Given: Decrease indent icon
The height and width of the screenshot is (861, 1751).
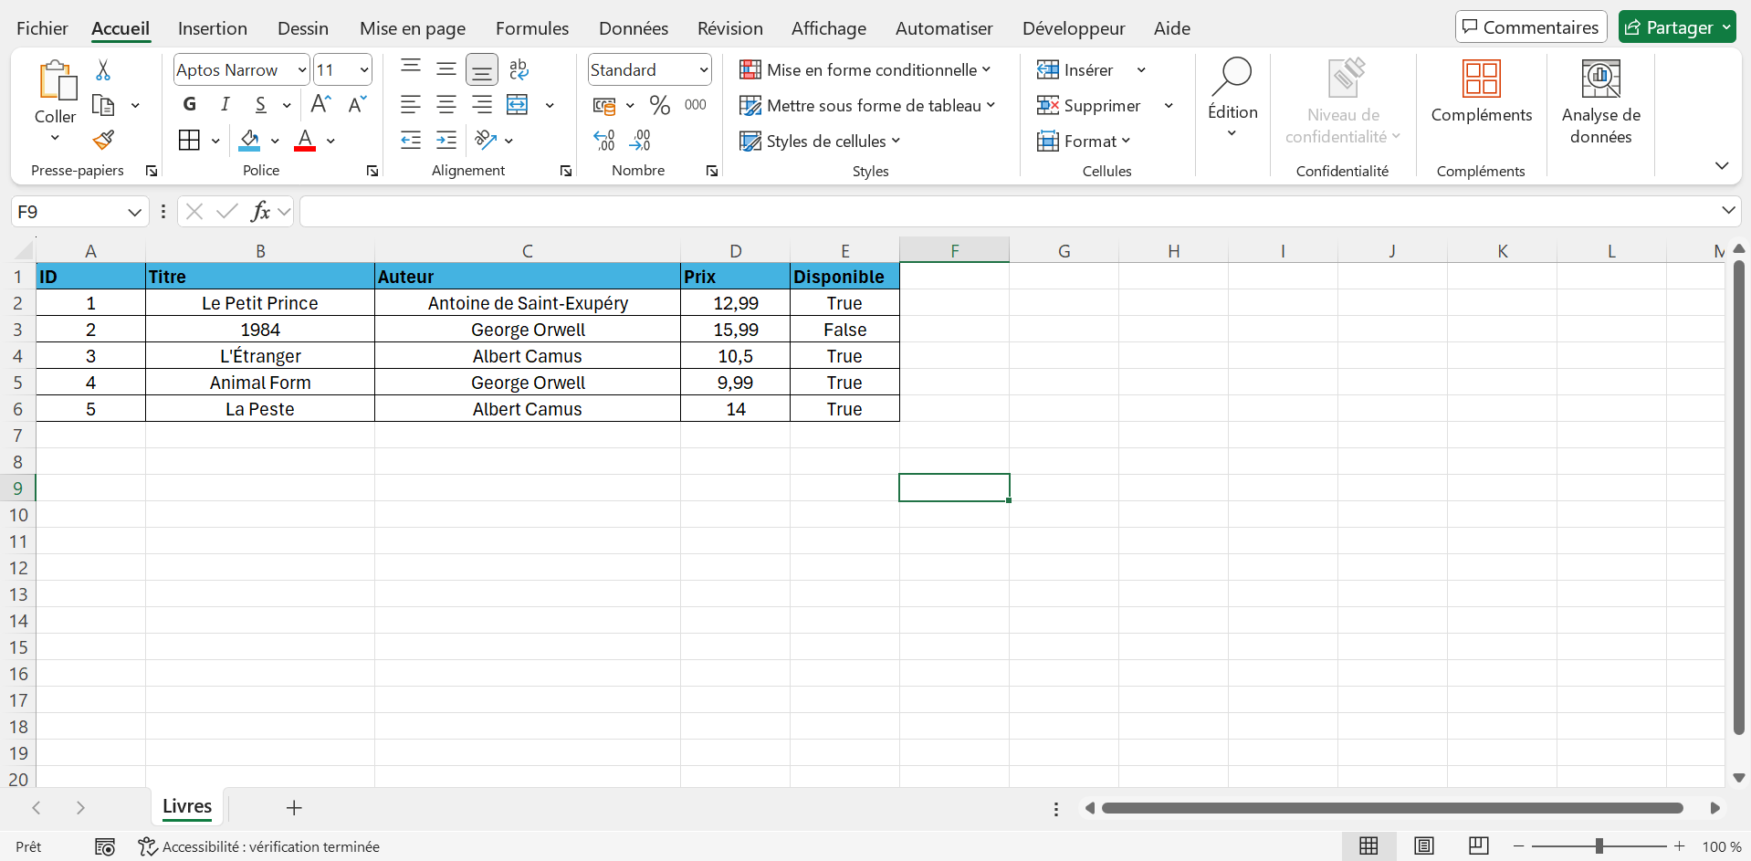Looking at the screenshot, I should coord(411,141).
